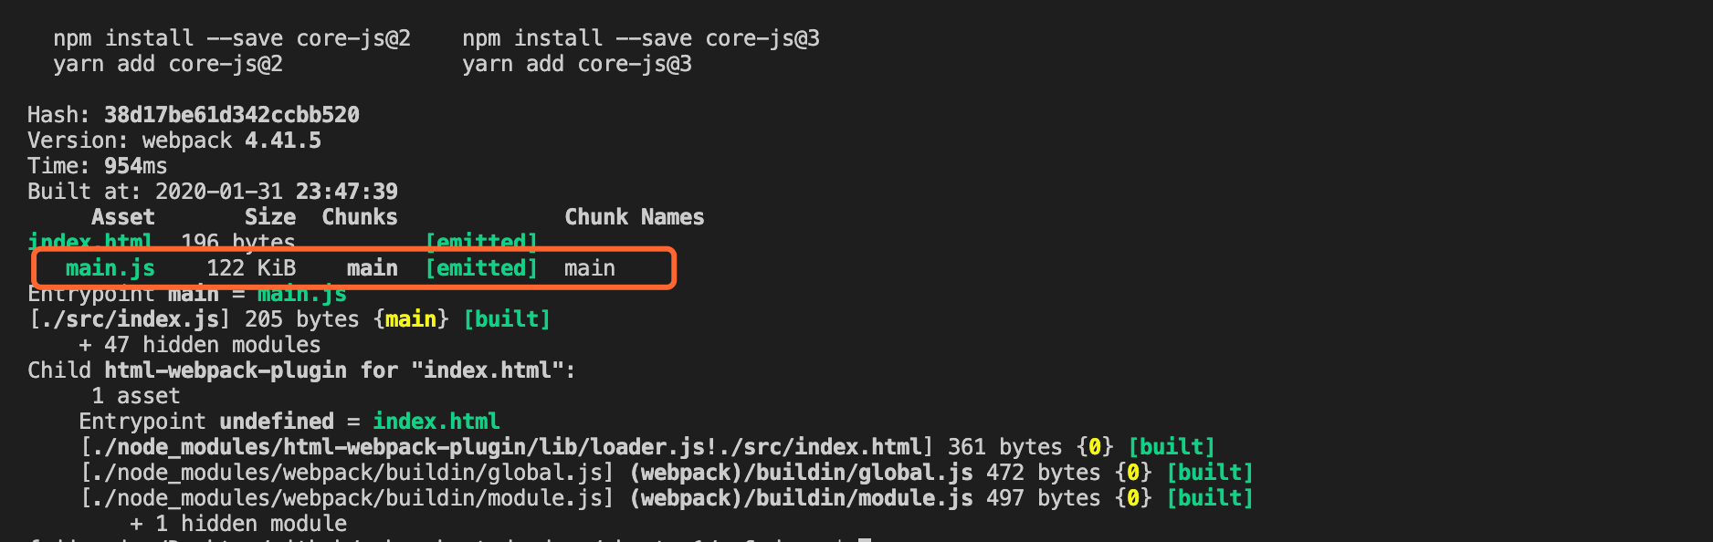Click the webpack version number 4.41.5
This screenshot has width=1713, height=542.
click(x=282, y=141)
